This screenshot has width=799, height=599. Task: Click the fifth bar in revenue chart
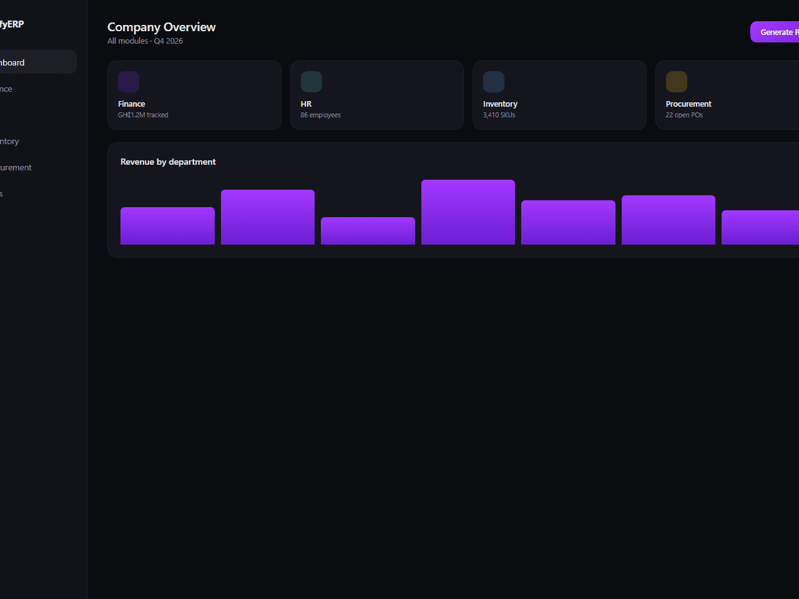[568, 222]
